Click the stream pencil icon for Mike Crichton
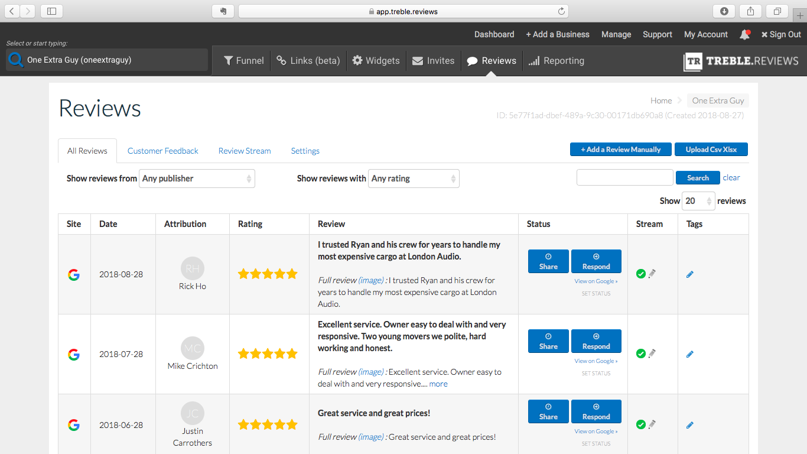Image resolution: width=807 pixels, height=454 pixels. pyautogui.click(x=652, y=354)
